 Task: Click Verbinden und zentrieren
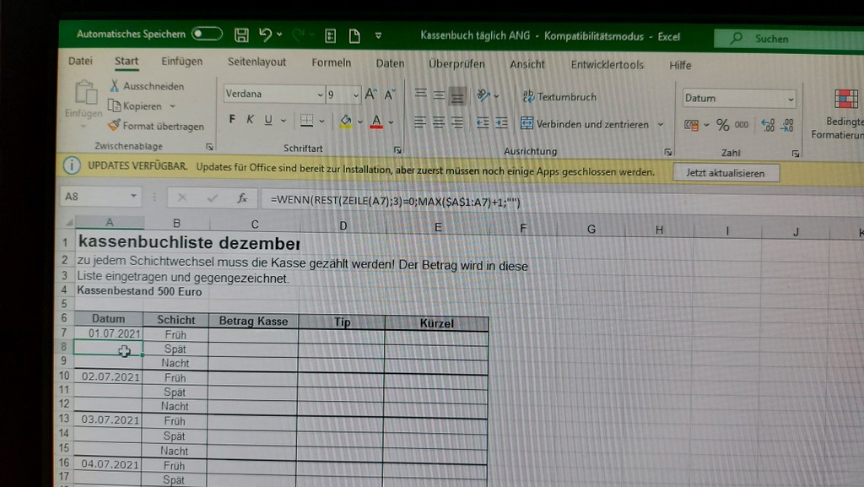[x=585, y=124]
